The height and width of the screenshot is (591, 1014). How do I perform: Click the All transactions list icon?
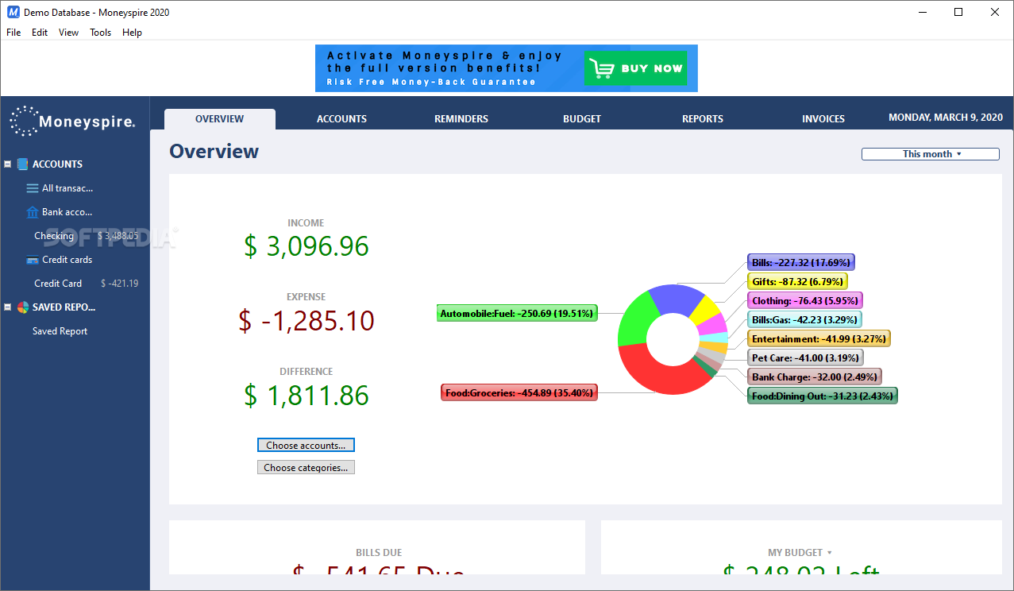click(x=32, y=188)
